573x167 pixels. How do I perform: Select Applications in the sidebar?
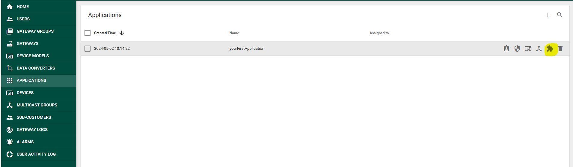[x=38, y=80]
